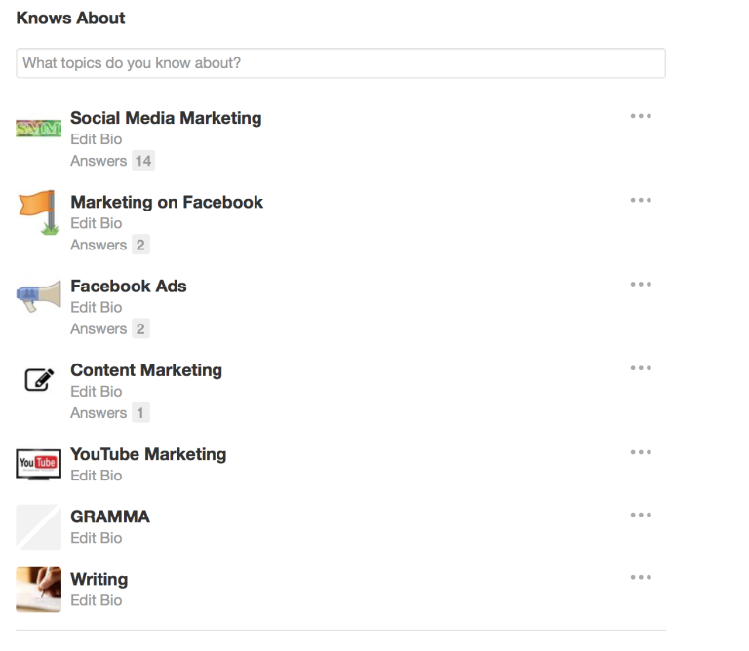View the Answers count under Content Marketing

[110, 413]
